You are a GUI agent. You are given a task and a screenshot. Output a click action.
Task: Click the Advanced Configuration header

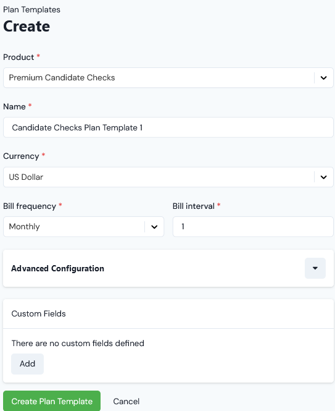click(57, 268)
